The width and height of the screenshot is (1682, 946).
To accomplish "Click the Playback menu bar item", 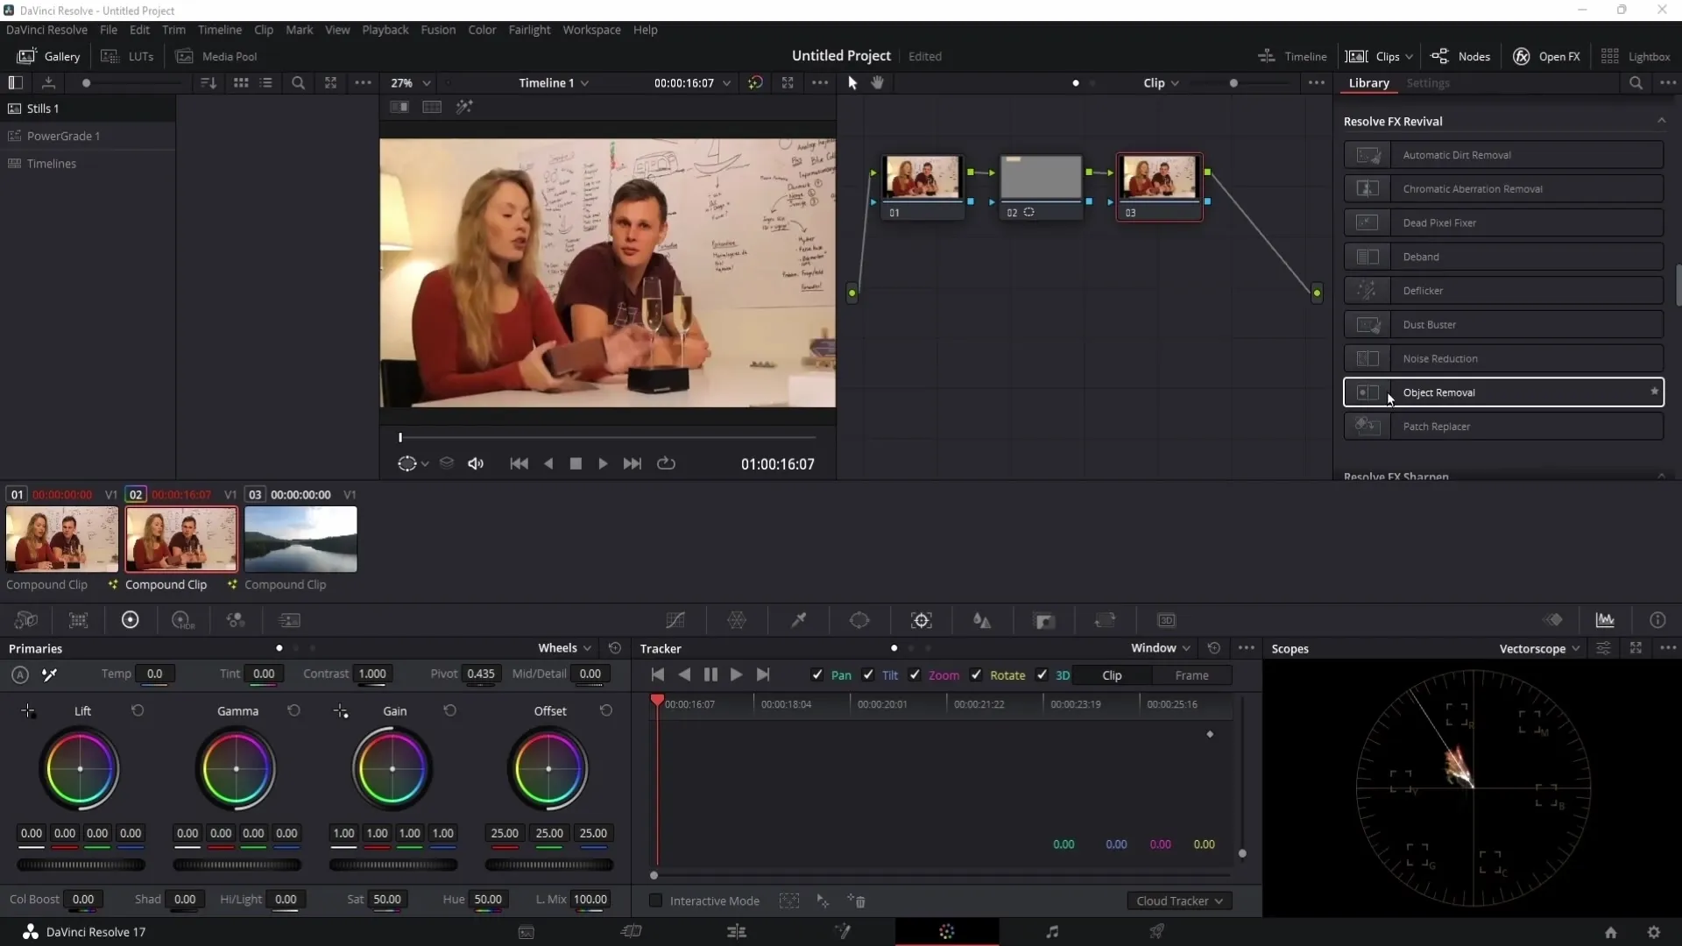I will click(385, 29).
